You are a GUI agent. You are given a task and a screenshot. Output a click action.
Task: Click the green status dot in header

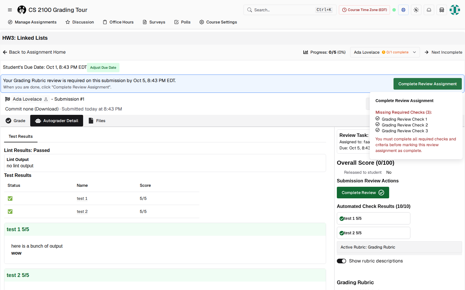click(x=394, y=10)
